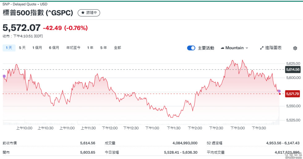Select the 5天 range tab
The image size is (303, 159).
(22, 48)
